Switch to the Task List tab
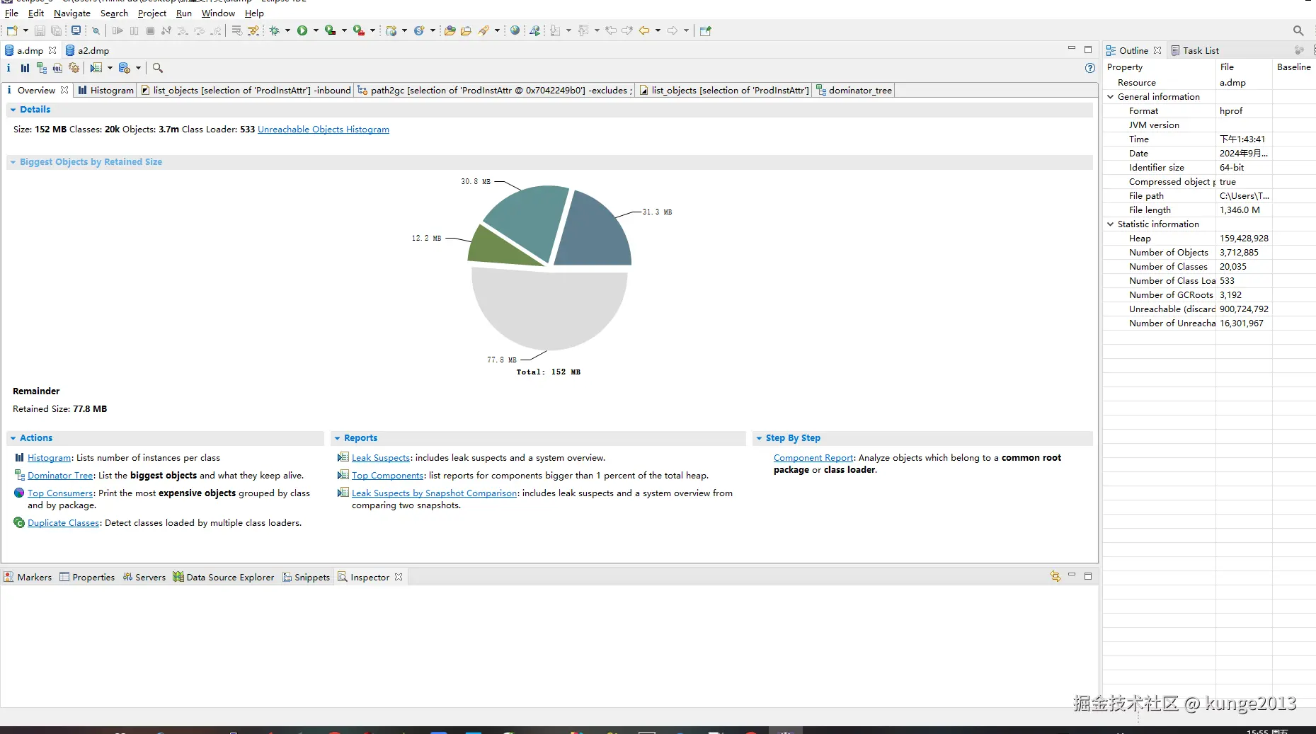Image resolution: width=1316 pixels, height=734 pixels. [1195, 50]
